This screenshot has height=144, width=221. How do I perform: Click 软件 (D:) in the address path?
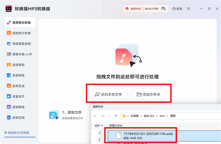pos(149,116)
